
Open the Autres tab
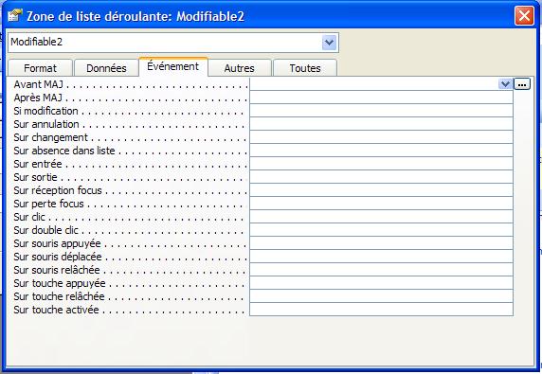(239, 68)
